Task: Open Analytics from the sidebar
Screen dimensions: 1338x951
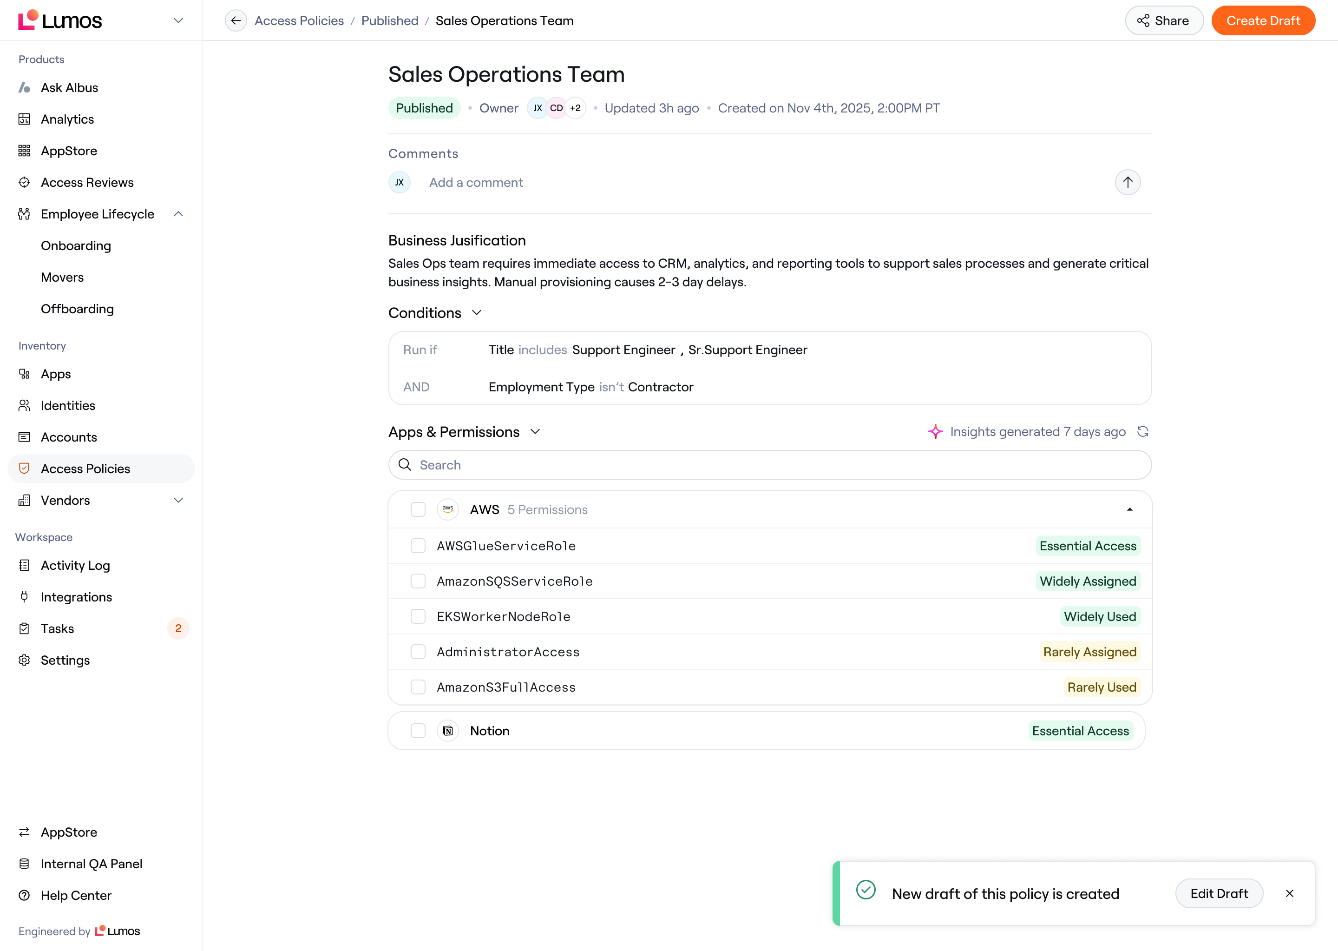Action: pos(67,119)
